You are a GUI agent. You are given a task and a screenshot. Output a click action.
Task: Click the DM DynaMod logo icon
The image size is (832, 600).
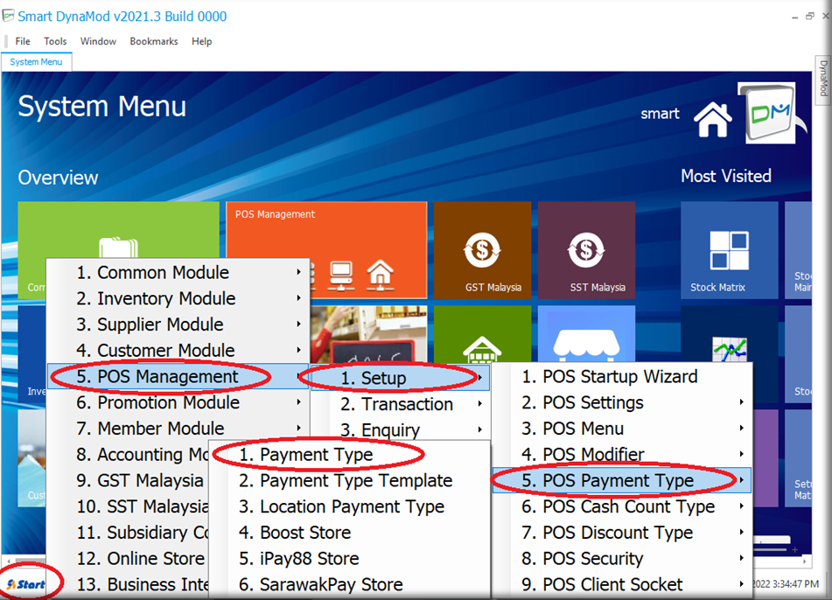coord(766,113)
